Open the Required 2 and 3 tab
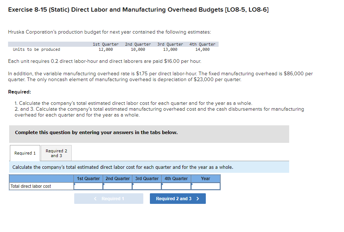344x232 pixels. (56, 153)
